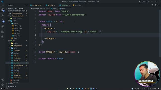Toggle primary side bar layout icon
The height and width of the screenshot is (90, 161).
point(140,2)
